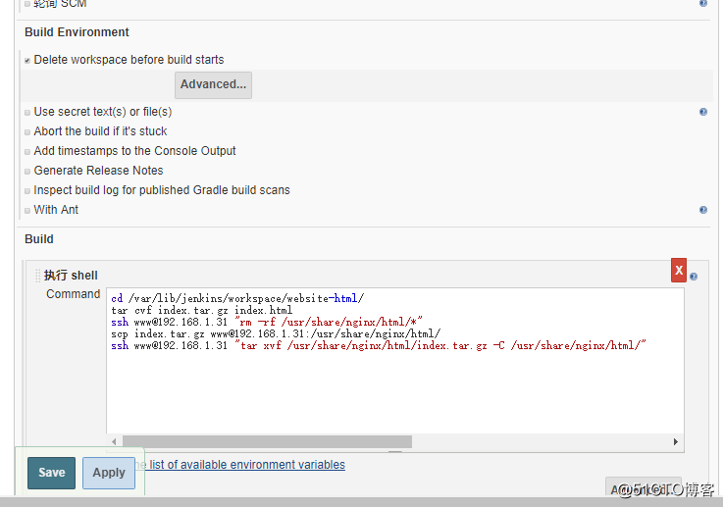Enable Use secret text(s) or file(s)
This screenshot has width=724, height=508.
[27, 113]
